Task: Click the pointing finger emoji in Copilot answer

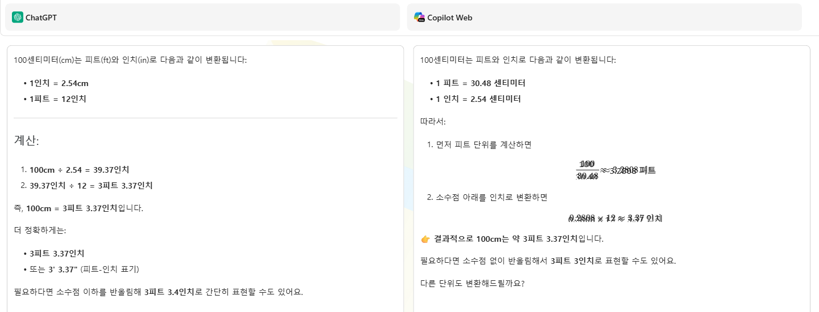Action: coord(425,239)
